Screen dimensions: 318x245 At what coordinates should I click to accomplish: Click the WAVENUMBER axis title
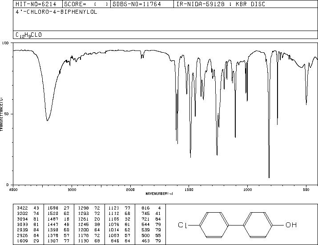(x=159, y=194)
